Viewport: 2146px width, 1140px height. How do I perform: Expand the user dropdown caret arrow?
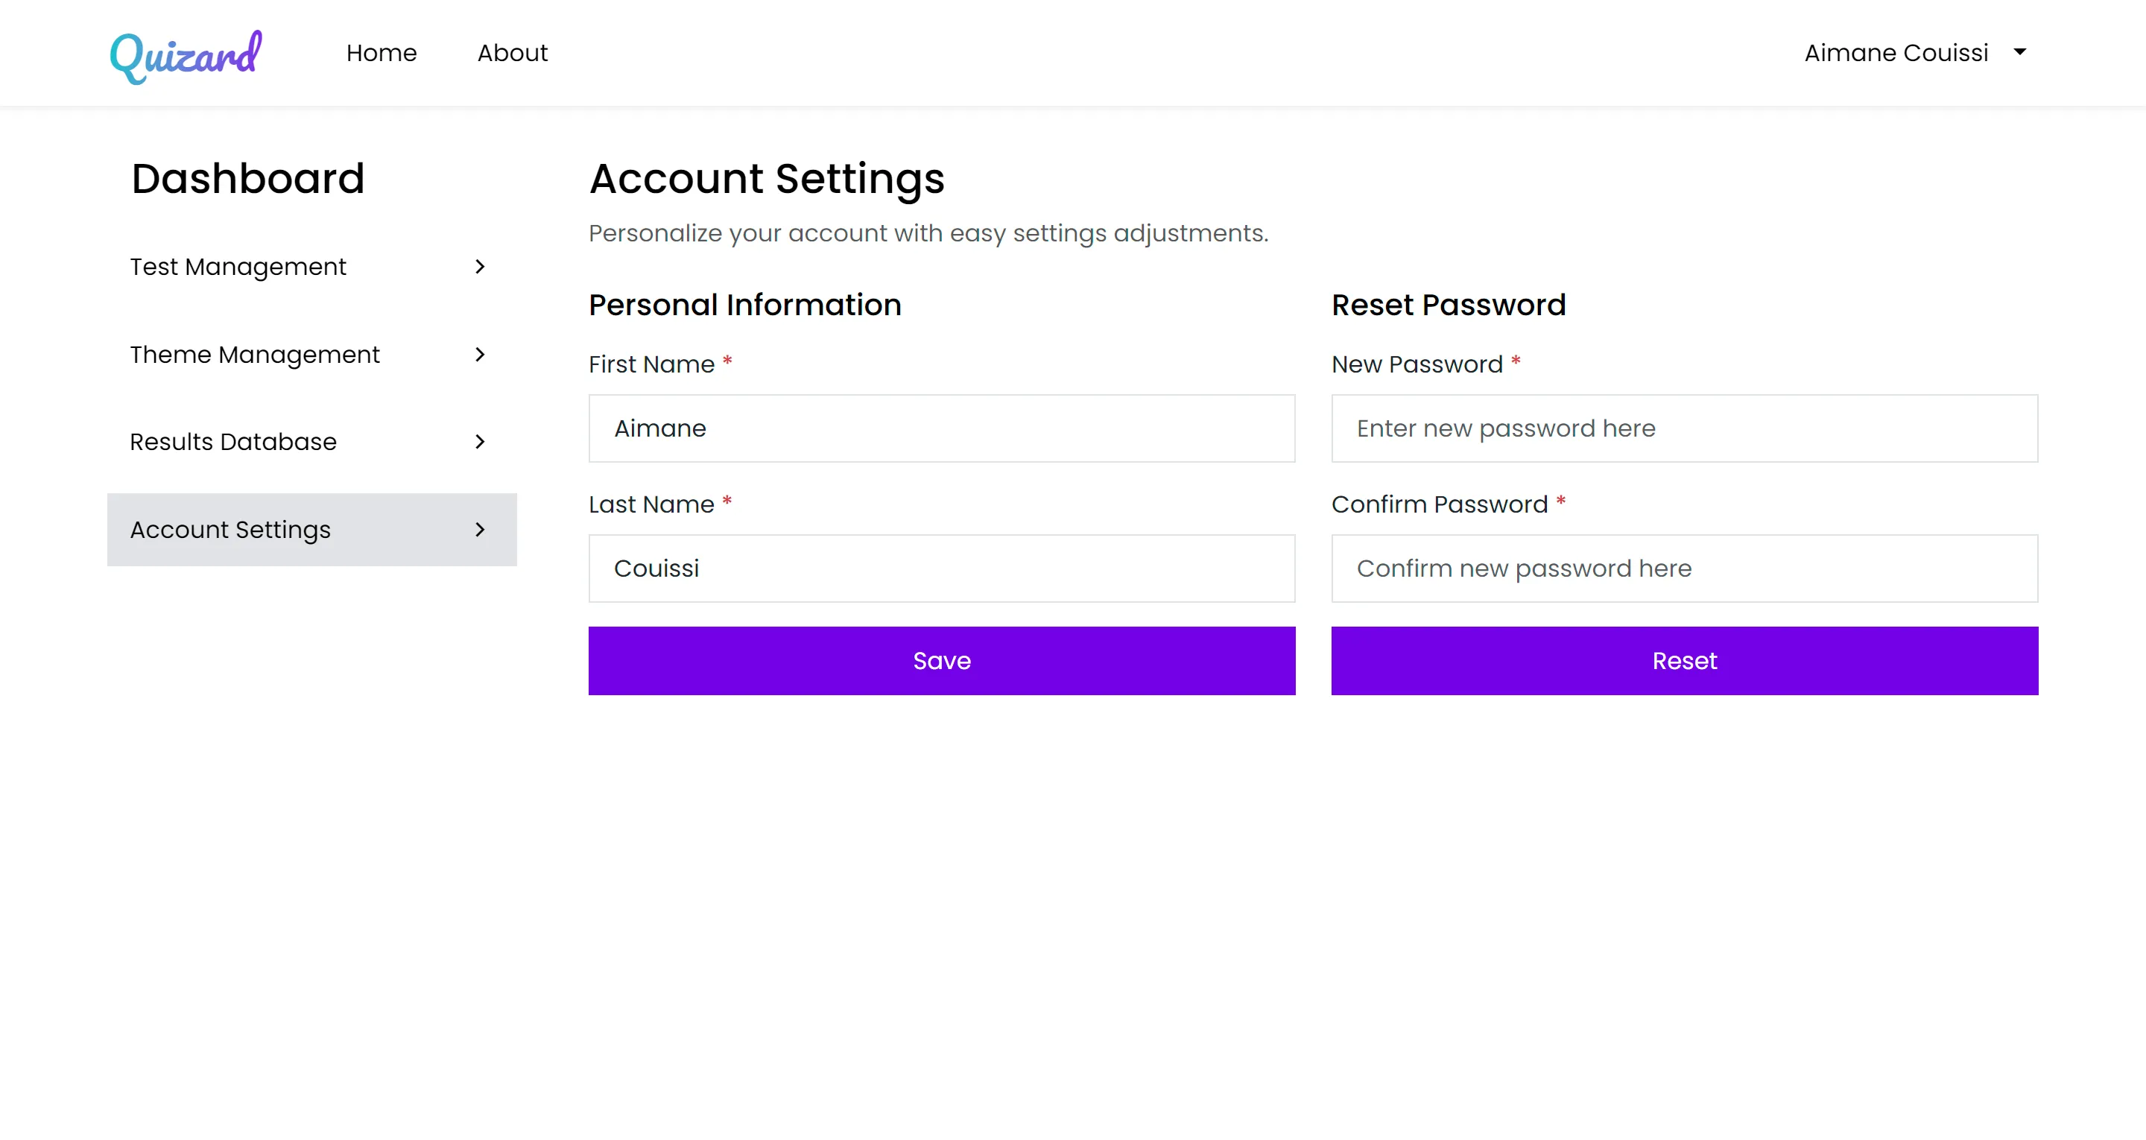pos(2019,52)
